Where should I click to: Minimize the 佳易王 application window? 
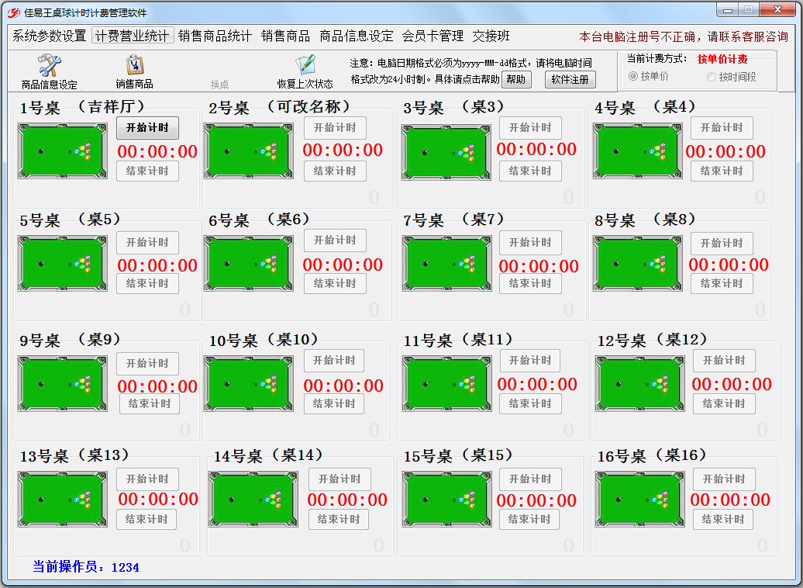[x=728, y=10]
